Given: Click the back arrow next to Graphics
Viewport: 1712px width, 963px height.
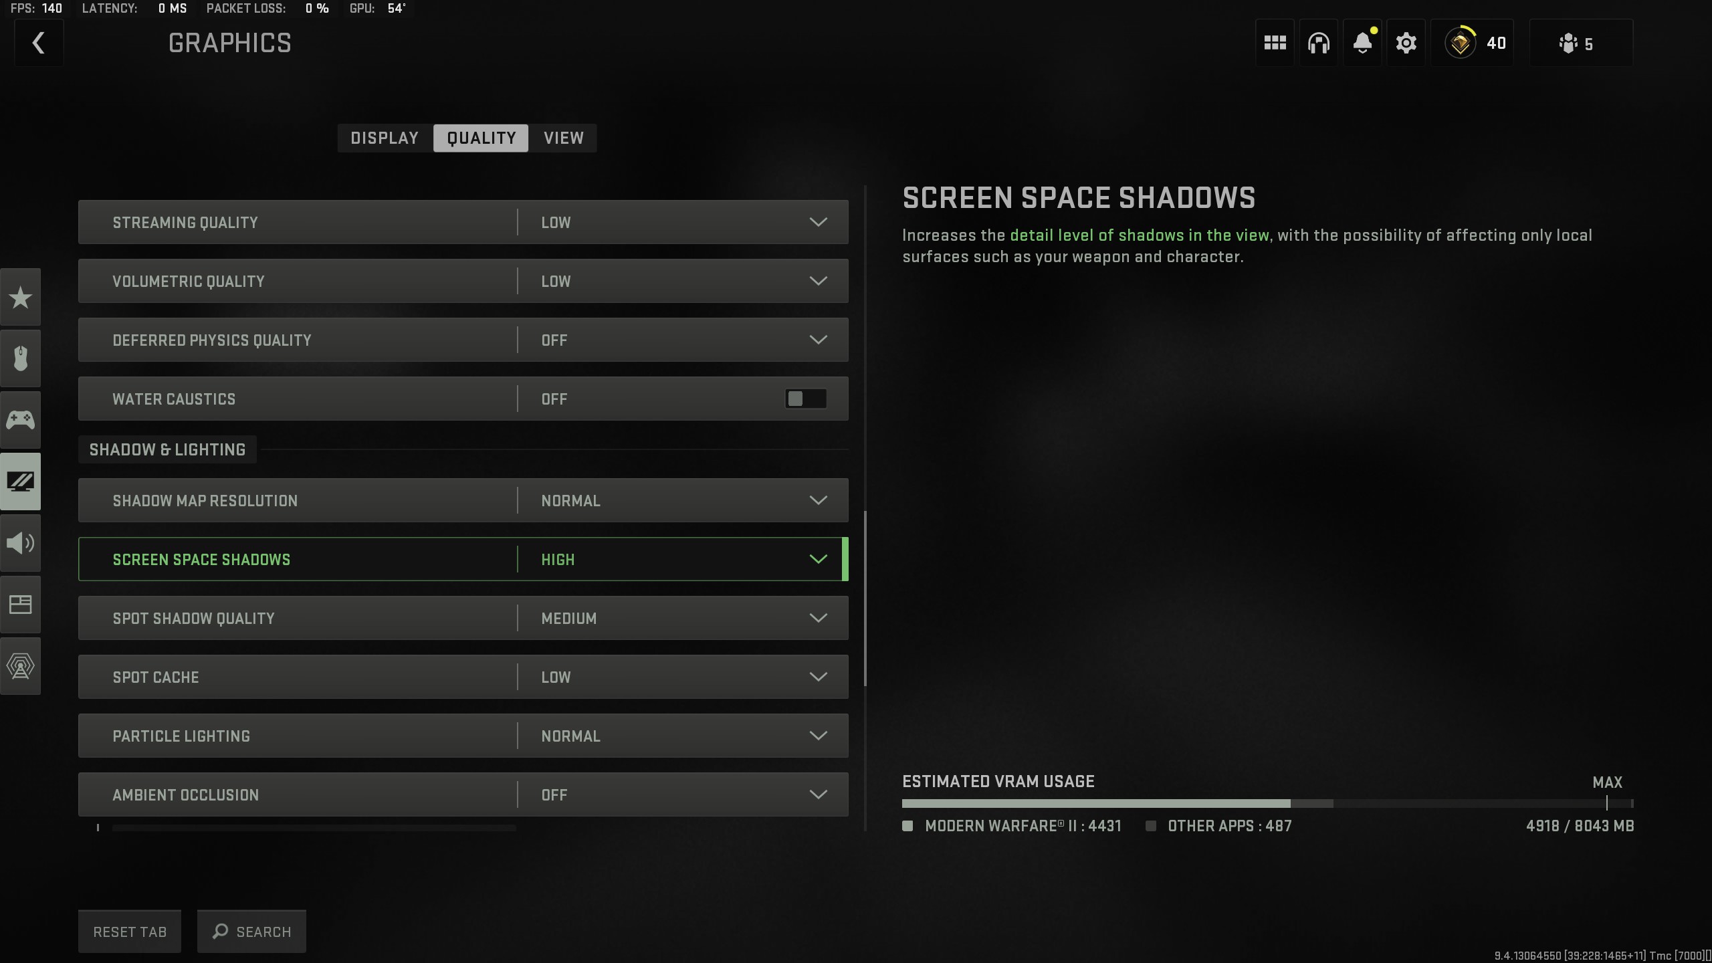Looking at the screenshot, I should coord(39,43).
